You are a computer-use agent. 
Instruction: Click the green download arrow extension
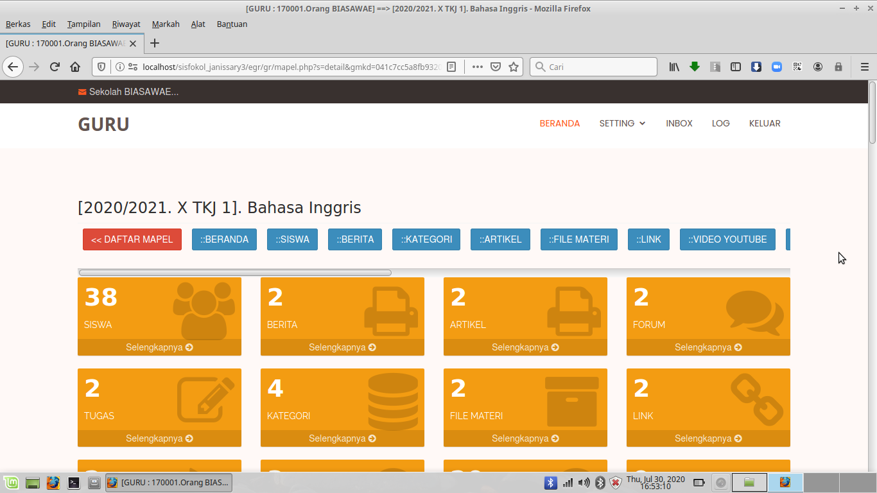click(x=695, y=67)
